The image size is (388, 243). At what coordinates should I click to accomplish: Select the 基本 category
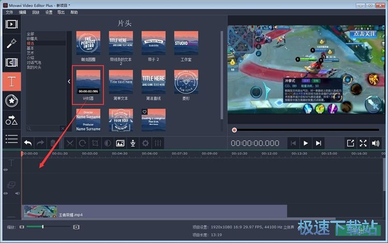(31, 48)
